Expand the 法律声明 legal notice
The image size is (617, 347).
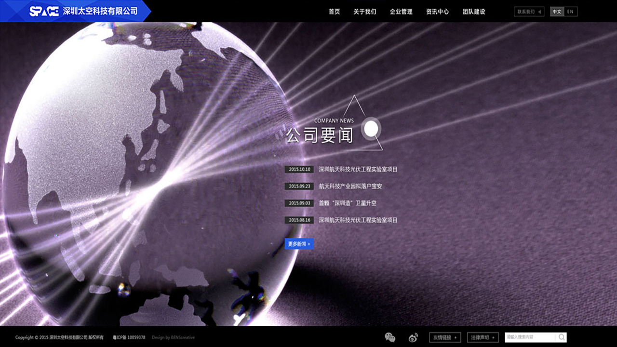click(x=483, y=337)
